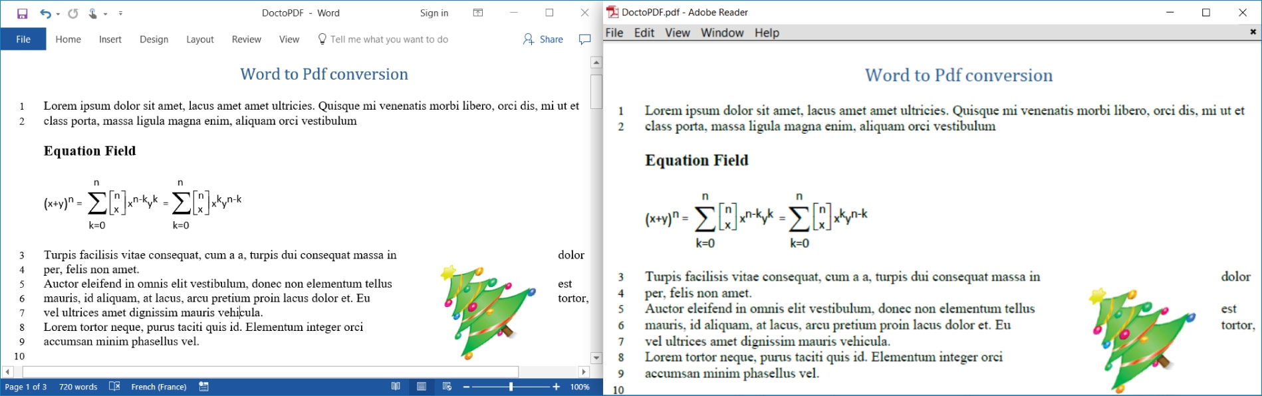Click the Tell me what you want to do box
Screen dimensions: 1262x396
pos(389,40)
